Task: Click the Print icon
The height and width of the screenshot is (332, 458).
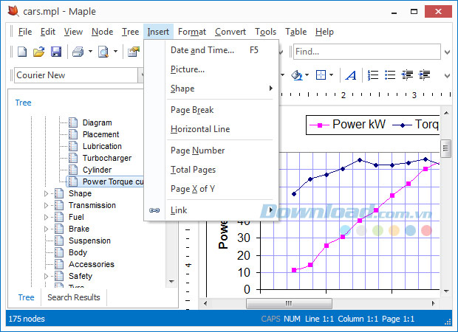Action: coord(78,52)
